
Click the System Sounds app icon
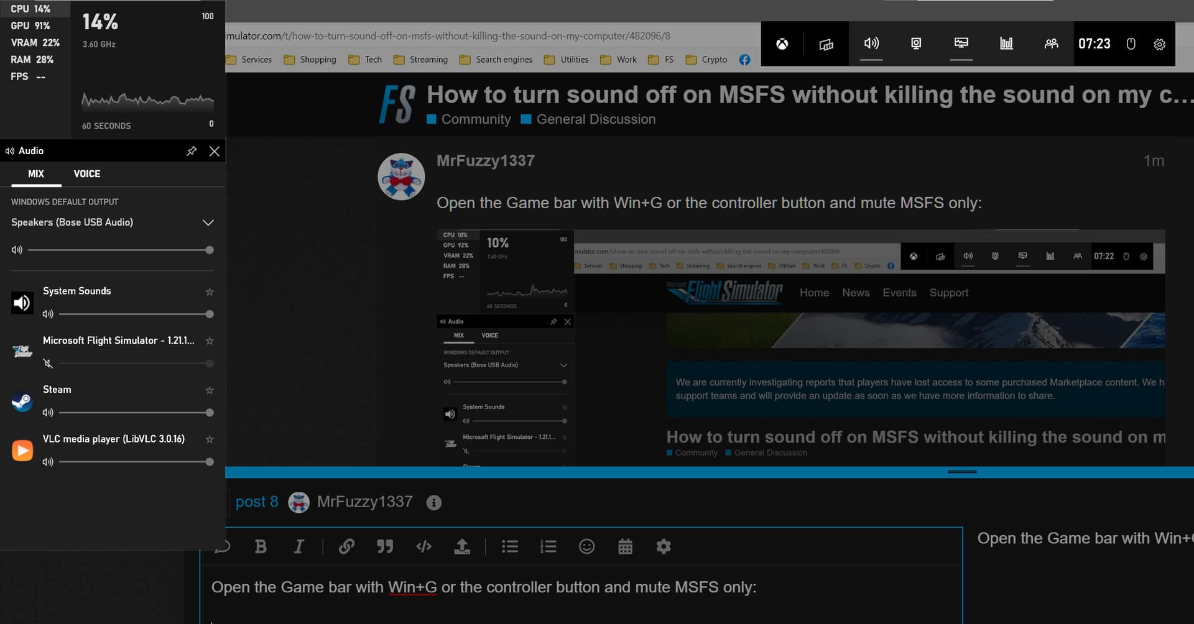click(x=22, y=303)
